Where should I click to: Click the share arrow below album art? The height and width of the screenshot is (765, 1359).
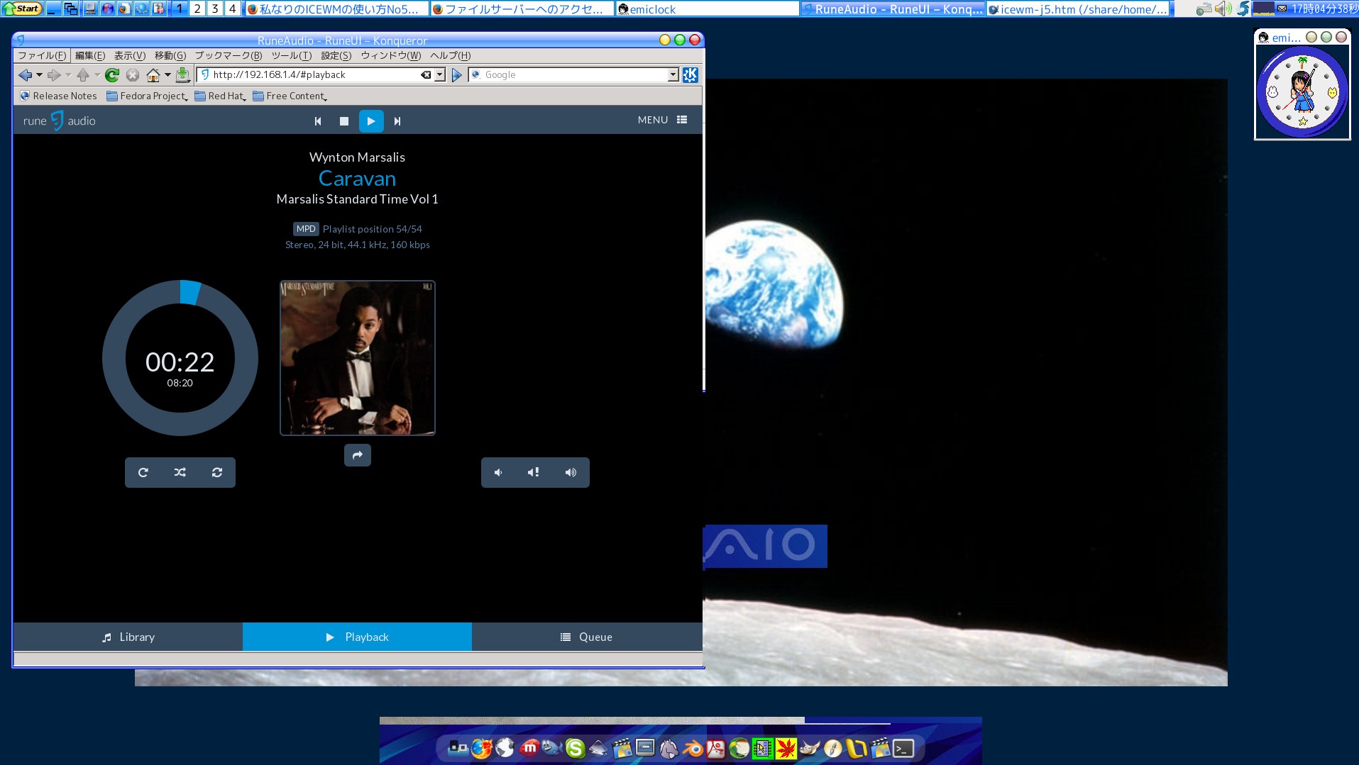click(x=358, y=455)
